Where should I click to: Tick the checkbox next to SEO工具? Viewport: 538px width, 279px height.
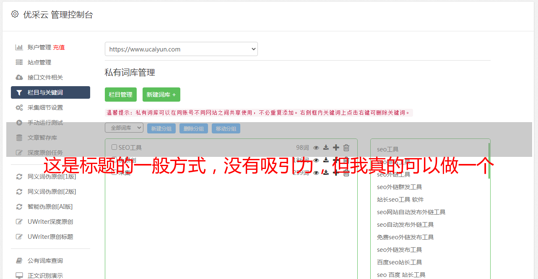pos(114,147)
